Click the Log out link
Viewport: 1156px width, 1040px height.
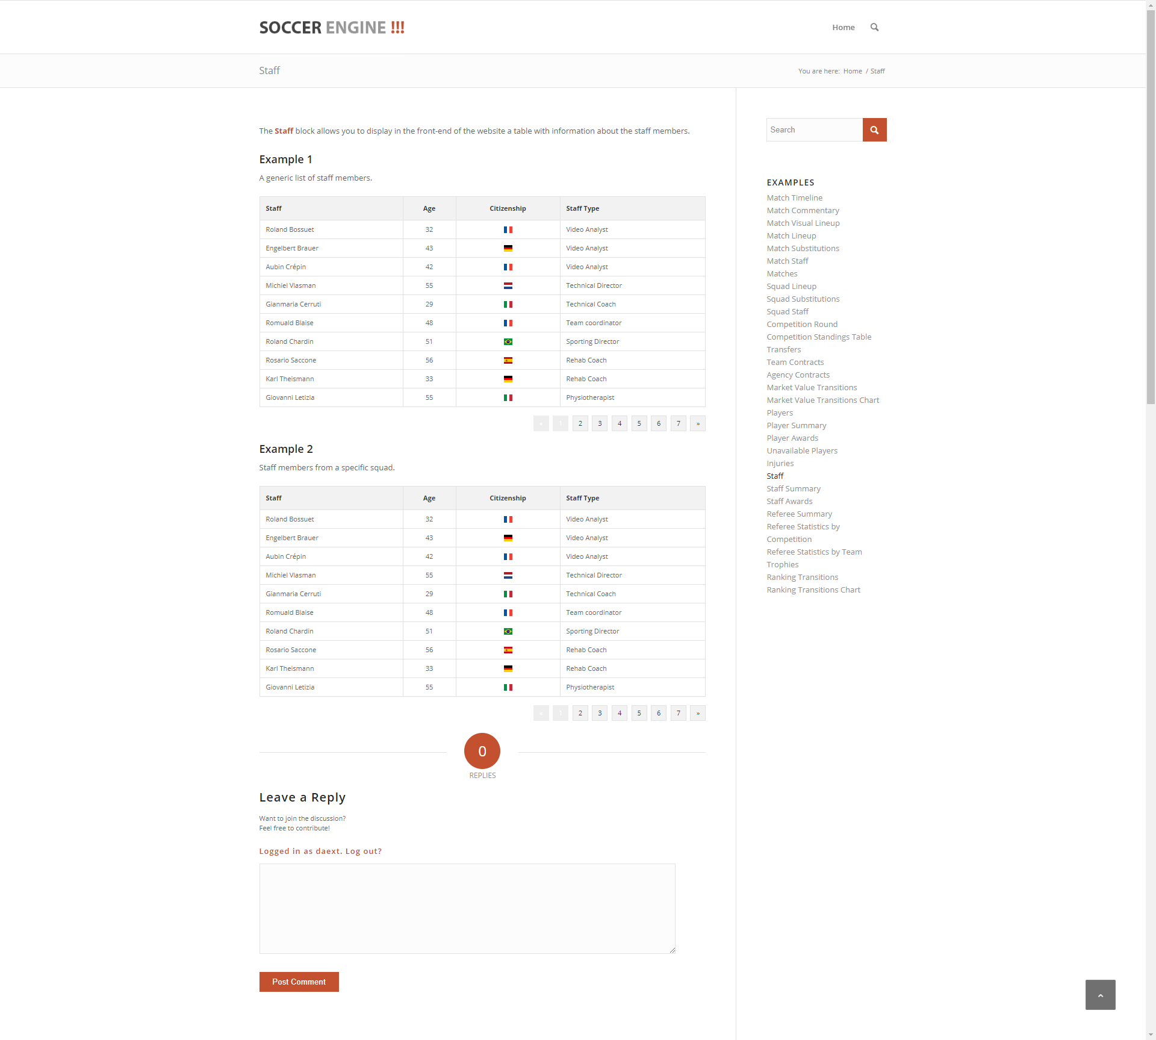[363, 852]
